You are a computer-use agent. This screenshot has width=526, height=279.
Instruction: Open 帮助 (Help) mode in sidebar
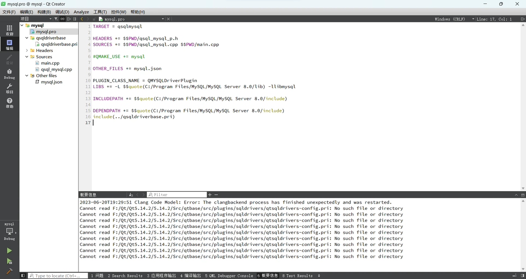coord(9,103)
